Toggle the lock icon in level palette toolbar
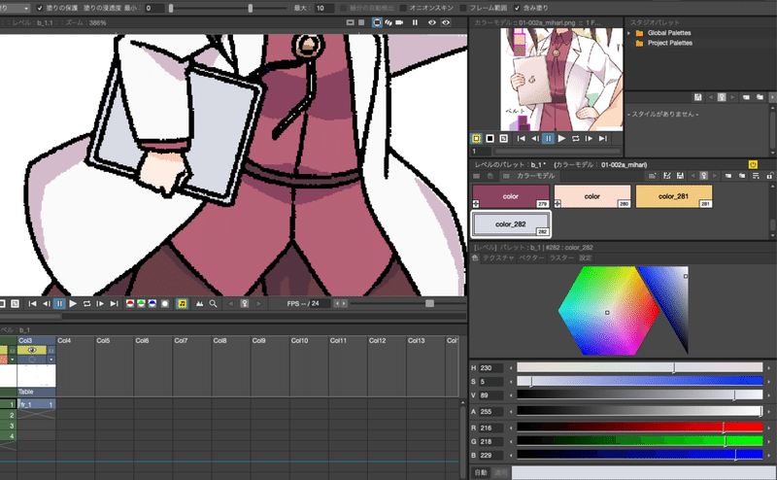777x480 pixels. [x=769, y=176]
